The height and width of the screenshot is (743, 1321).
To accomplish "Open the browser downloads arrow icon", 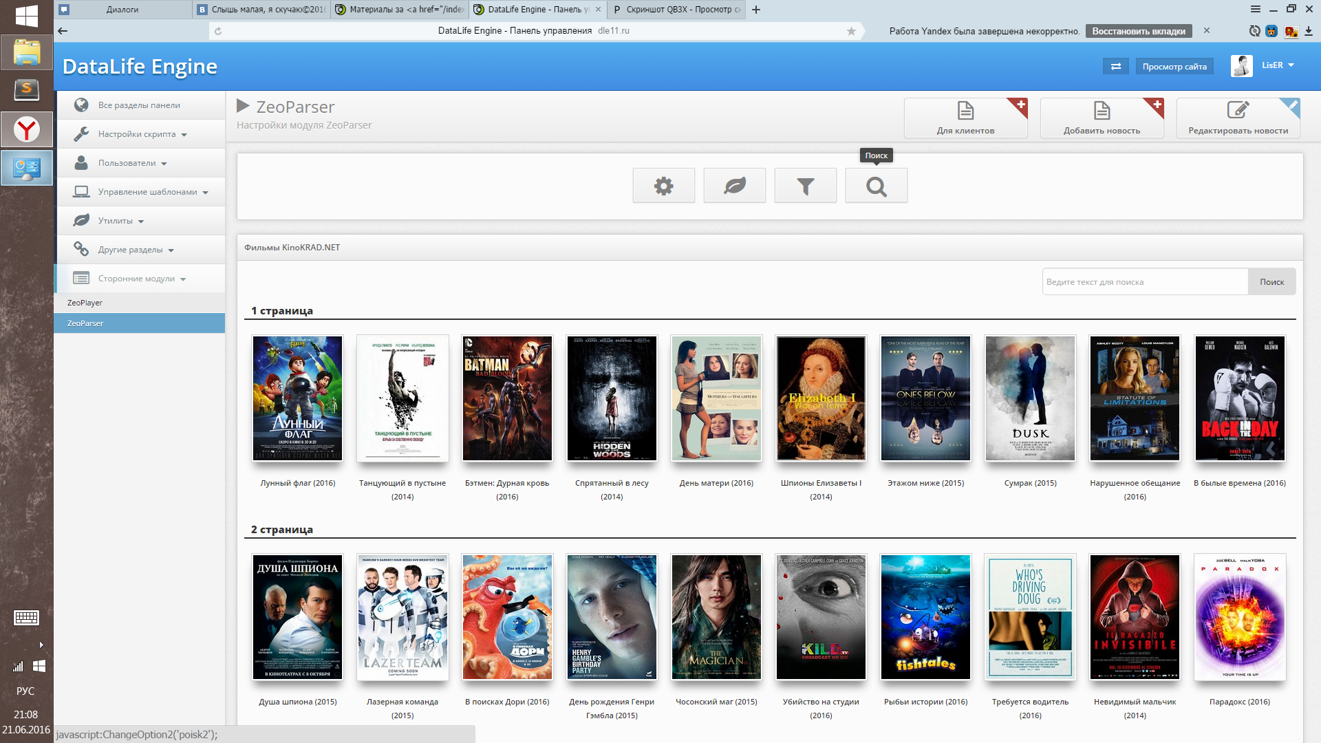I will pos(1309,30).
